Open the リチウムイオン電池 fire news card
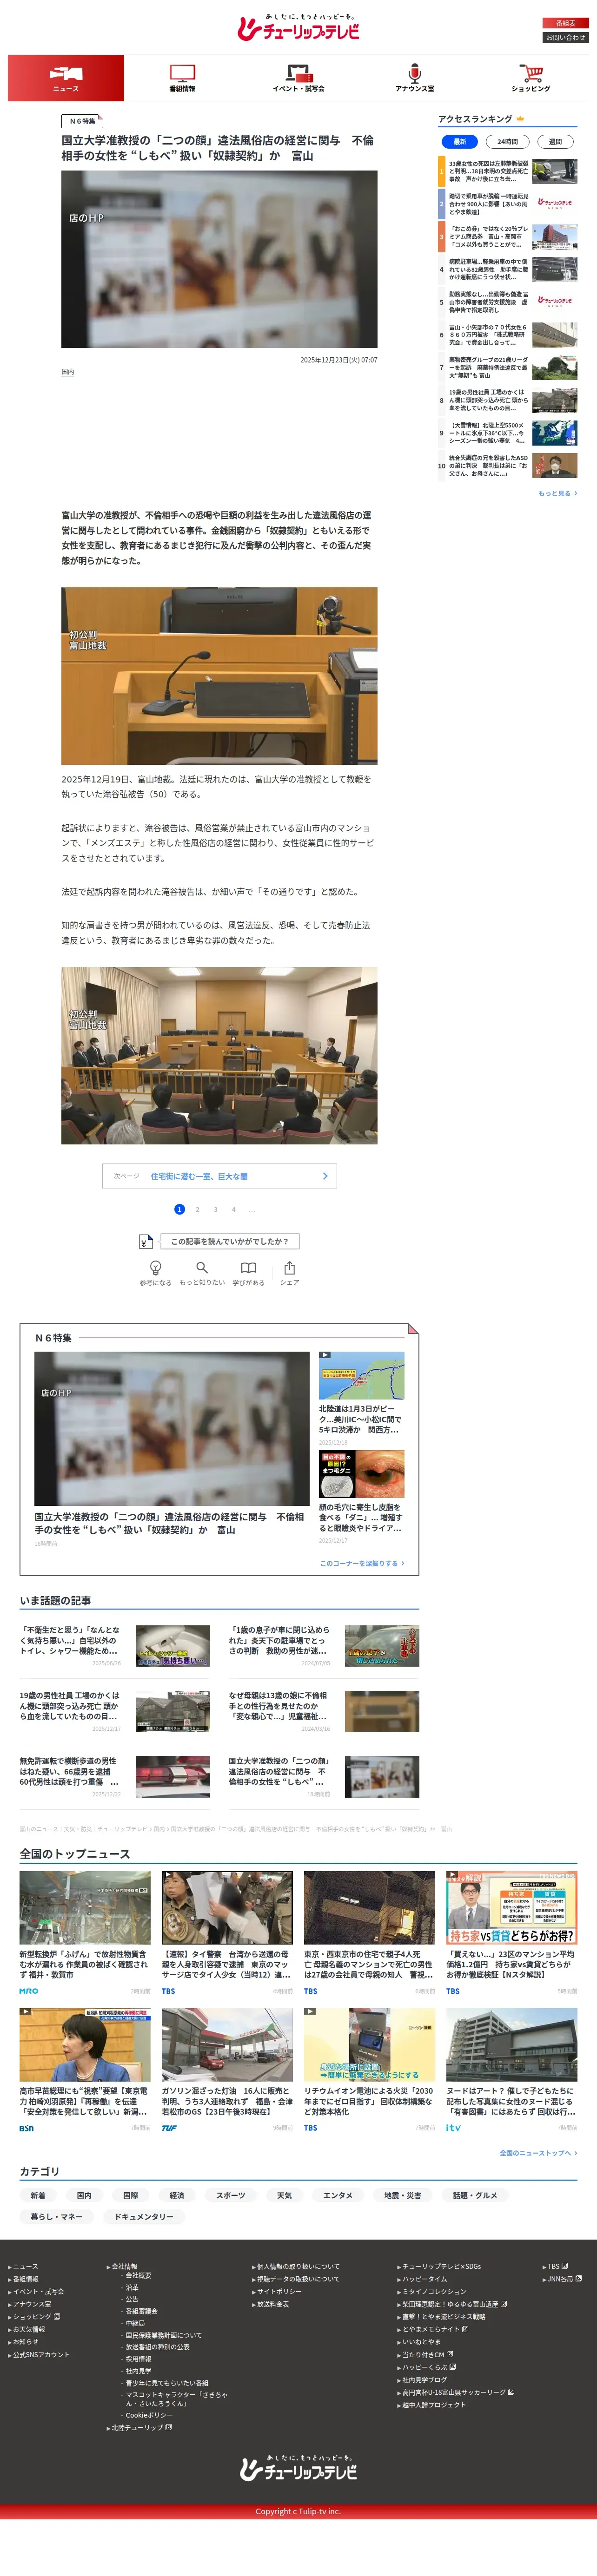Image resolution: width=597 pixels, height=2576 pixels. point(369,2070)
